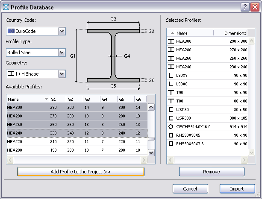Click the L-angle icon beside L90X9
Image resolution: width=262 pixels, height=199 pixels.
click(171, 76)
